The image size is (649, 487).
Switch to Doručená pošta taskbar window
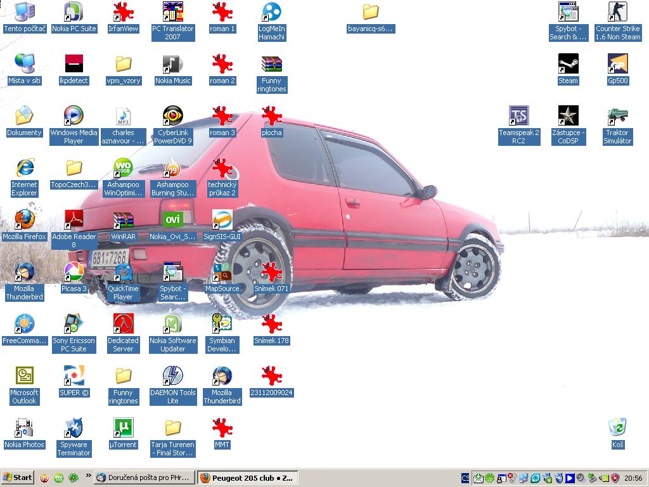[x=144, y=478]
